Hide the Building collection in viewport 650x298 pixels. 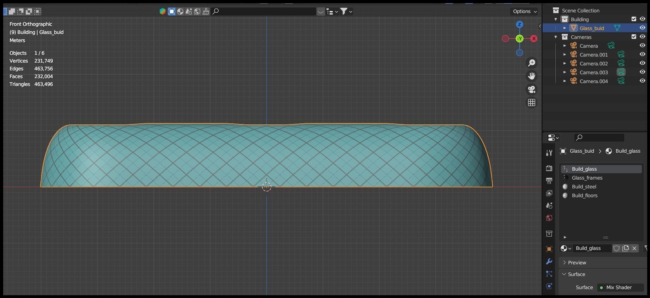pos(642,19)
